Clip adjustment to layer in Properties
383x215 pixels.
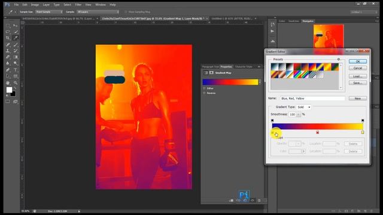click(231, 201)
